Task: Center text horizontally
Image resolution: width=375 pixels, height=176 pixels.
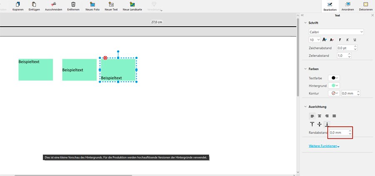Action: tap(320, 116)
